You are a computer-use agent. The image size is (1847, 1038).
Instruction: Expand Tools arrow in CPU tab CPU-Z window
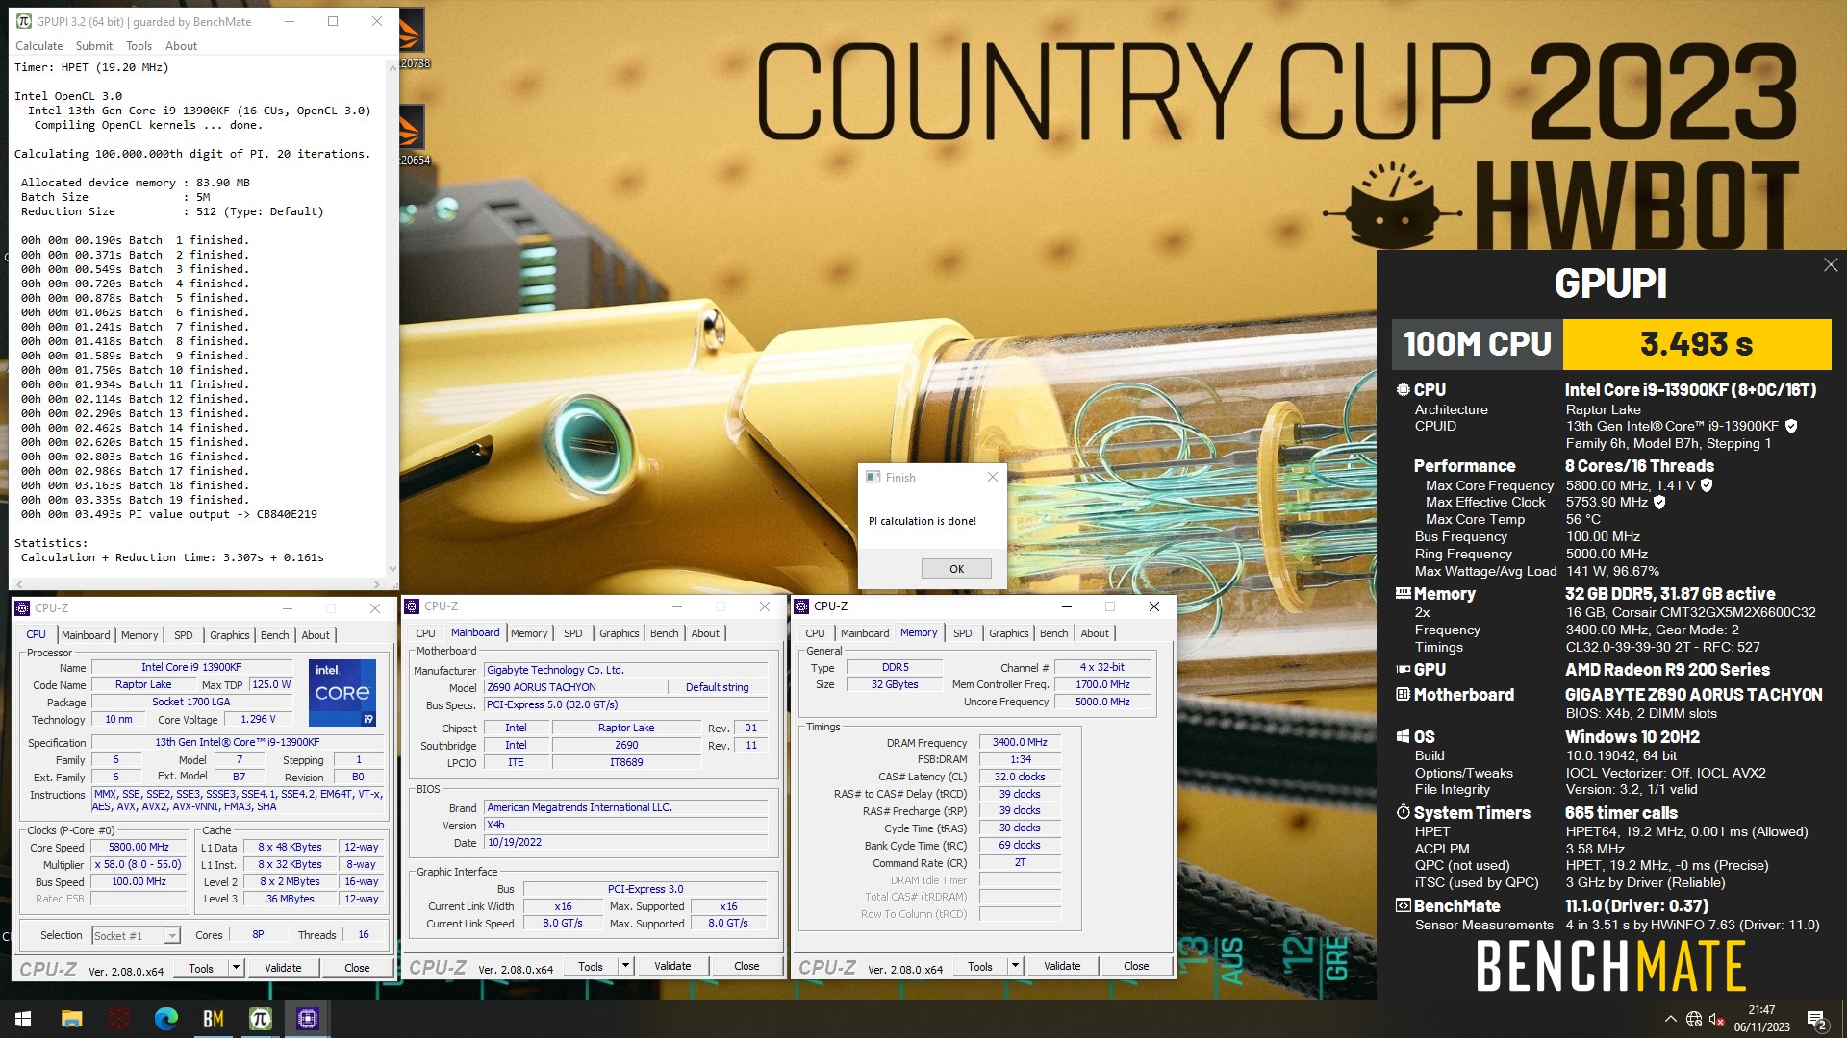point(236,968)
